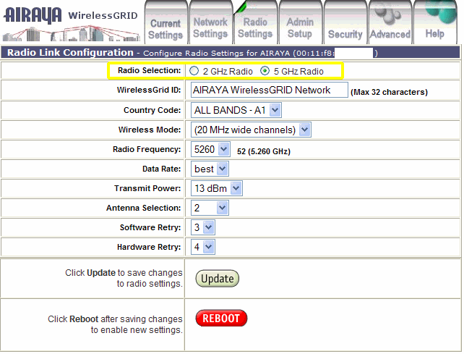
Task: Click the 'Radio Link Configuration' heading
Action: pos(70,52)
